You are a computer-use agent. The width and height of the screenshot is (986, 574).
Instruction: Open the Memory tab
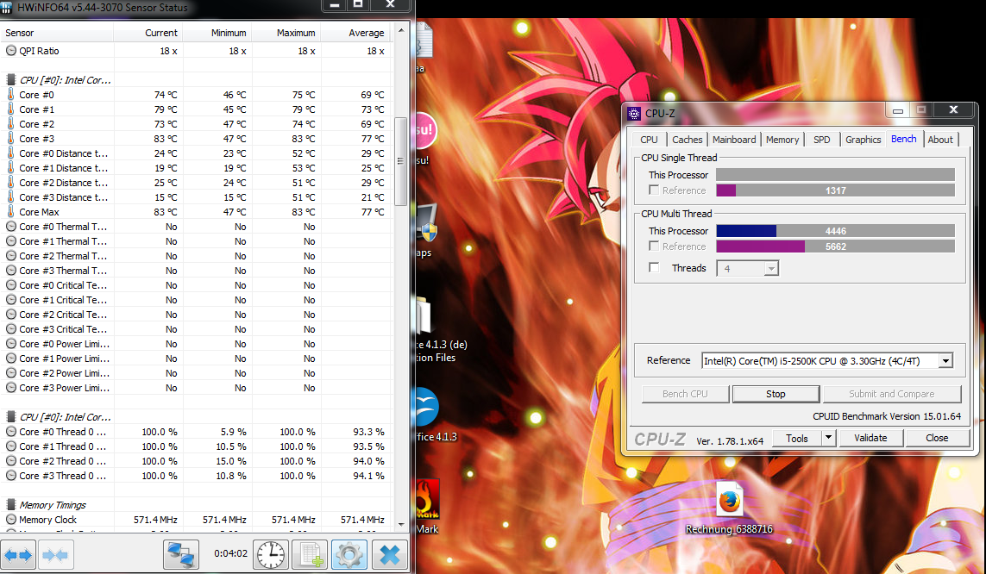pos(782,140)
